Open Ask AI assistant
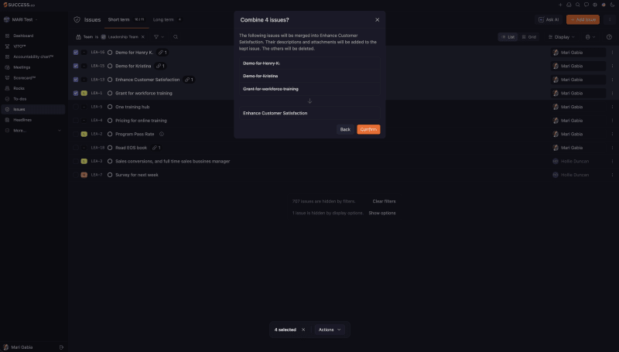619x352 pixels. click(x=549, y=20)
